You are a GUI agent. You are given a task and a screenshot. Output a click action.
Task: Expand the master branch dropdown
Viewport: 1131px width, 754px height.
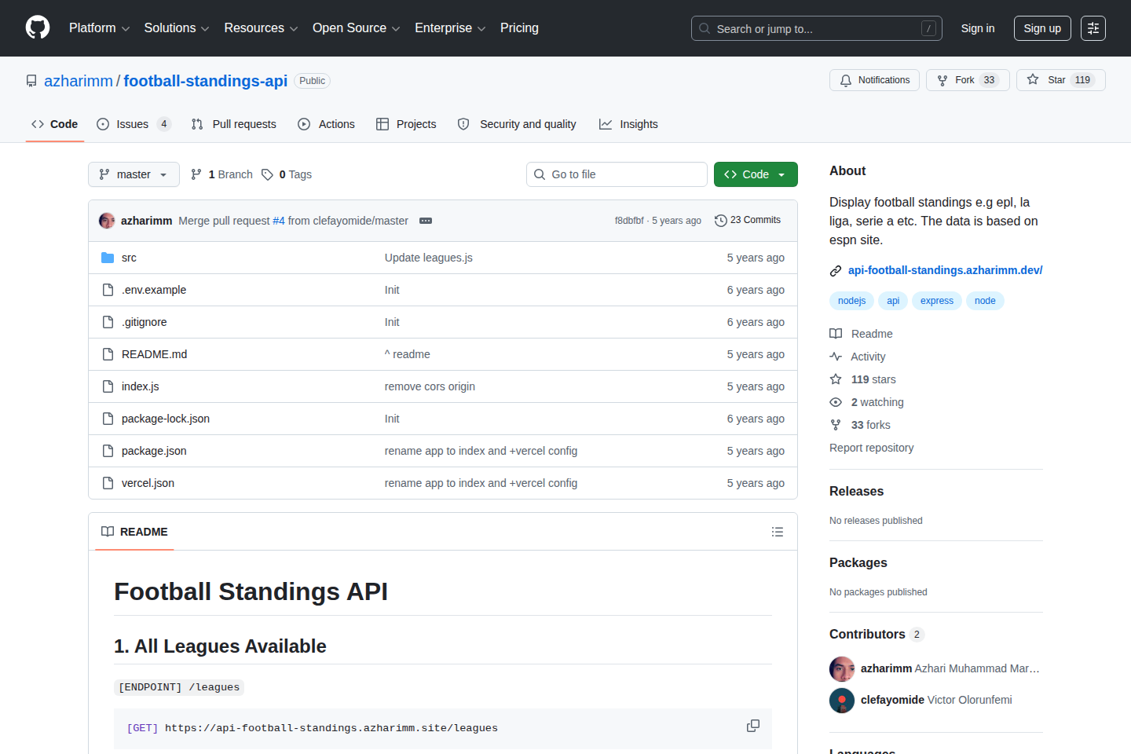click(x=134, y=174)
